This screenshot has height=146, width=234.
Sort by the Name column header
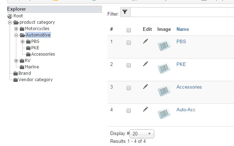tap(183, 29)
